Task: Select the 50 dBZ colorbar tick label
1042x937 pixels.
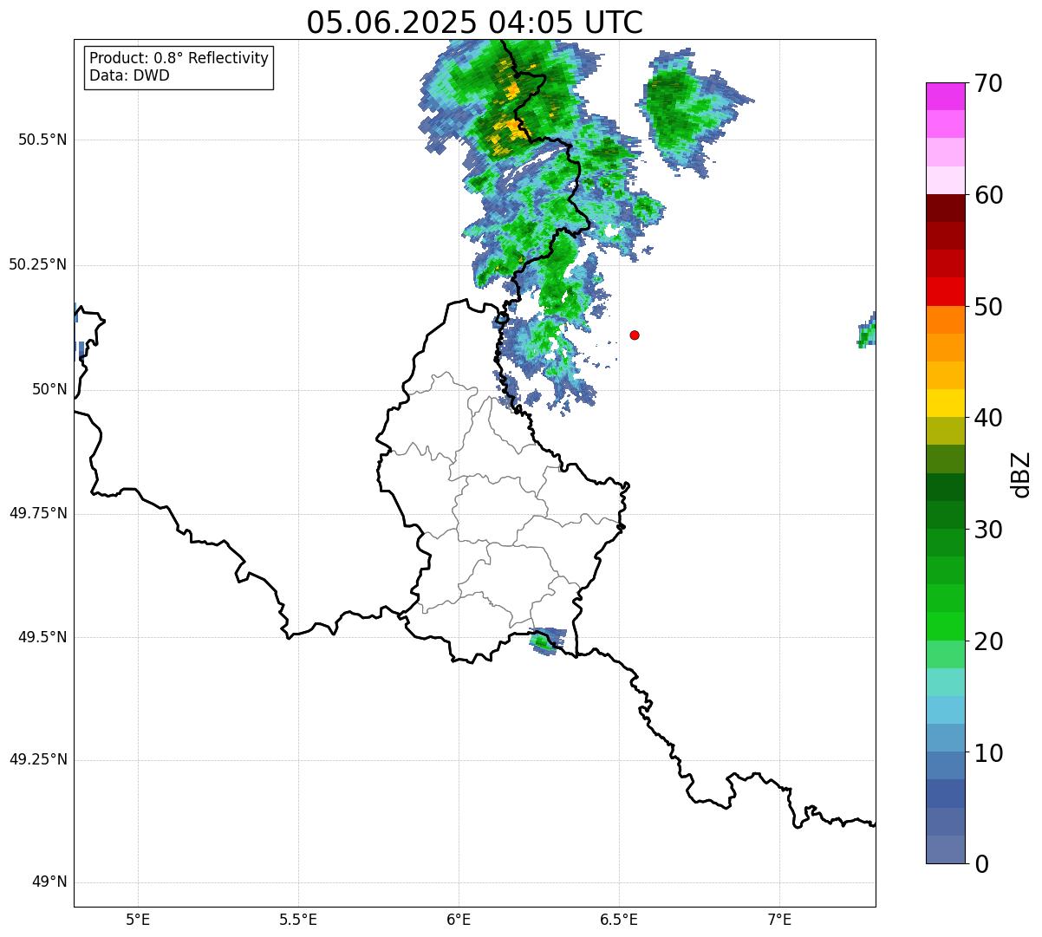Action: pos(988,307)
